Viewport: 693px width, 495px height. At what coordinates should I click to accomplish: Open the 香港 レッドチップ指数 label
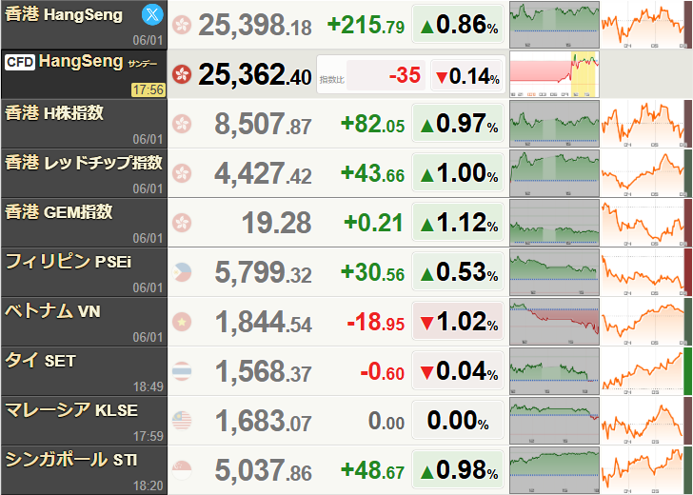84,163
